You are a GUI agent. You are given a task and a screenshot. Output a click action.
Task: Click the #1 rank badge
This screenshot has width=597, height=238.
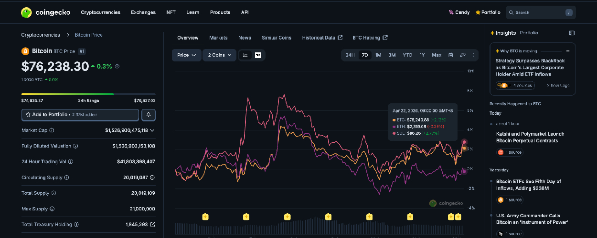pyautogui.click(x=82, y=51)
